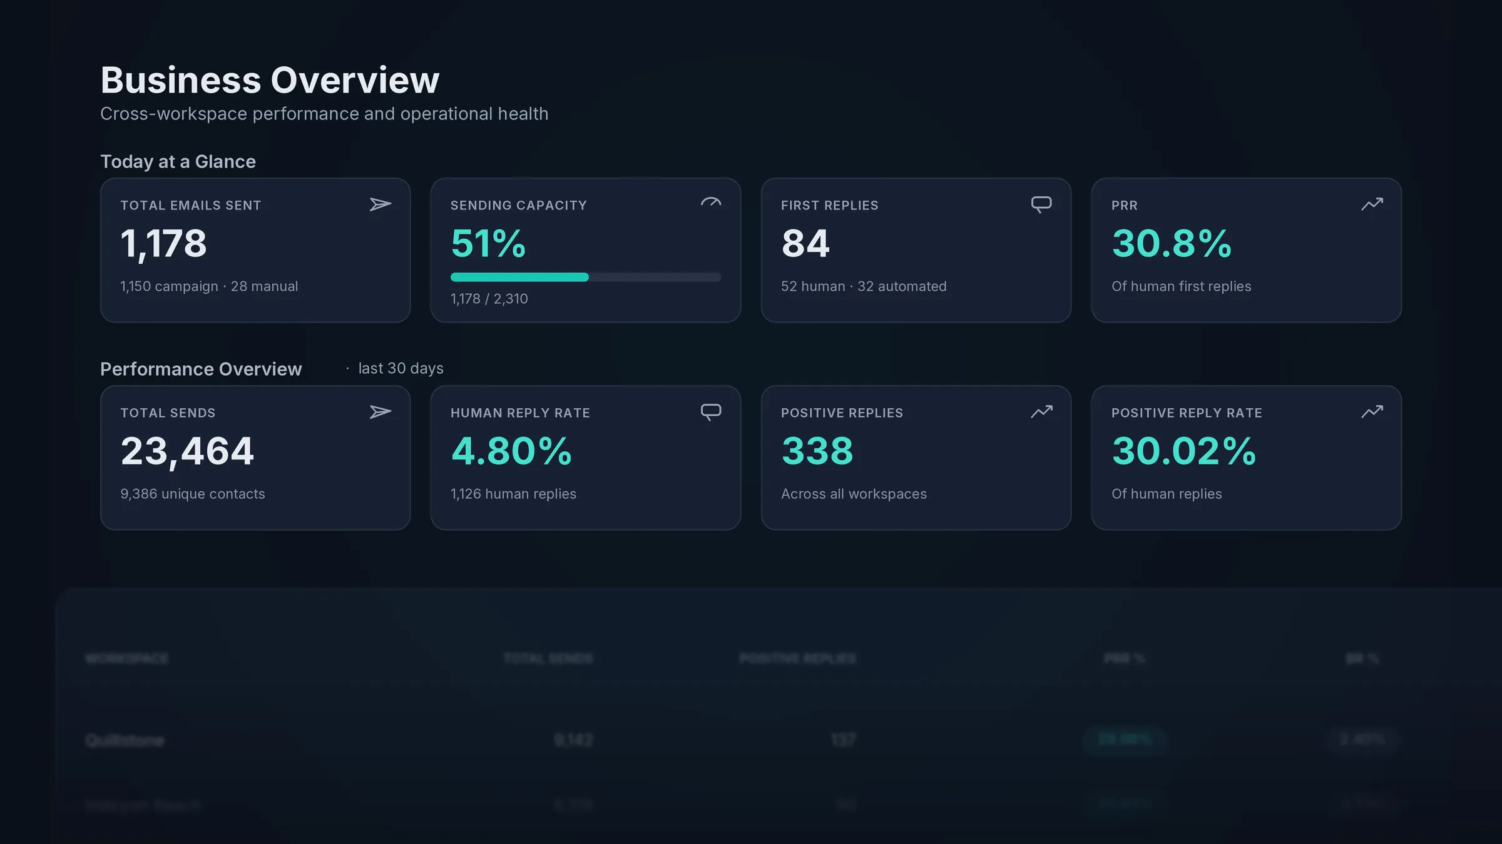This screenshot has height=844, width=1502.
Task: Click the POSITIVE REPLY RATE card label
Action: tap(1187, 413)
